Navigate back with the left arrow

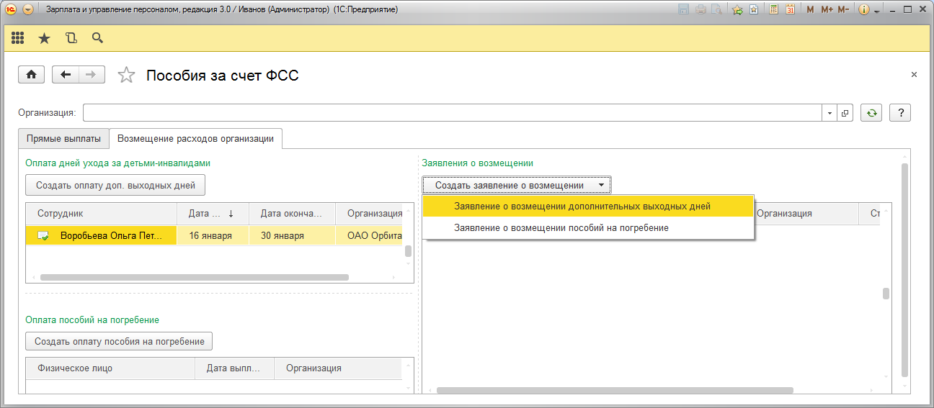[x=66, y=75]
